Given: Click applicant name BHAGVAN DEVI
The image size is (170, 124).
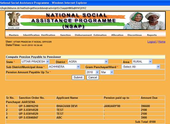Looking at the screenshot, I should 67,106.
